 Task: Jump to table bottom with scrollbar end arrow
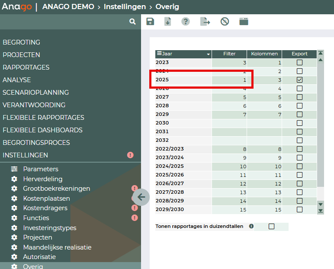click(x=321, y=211)
